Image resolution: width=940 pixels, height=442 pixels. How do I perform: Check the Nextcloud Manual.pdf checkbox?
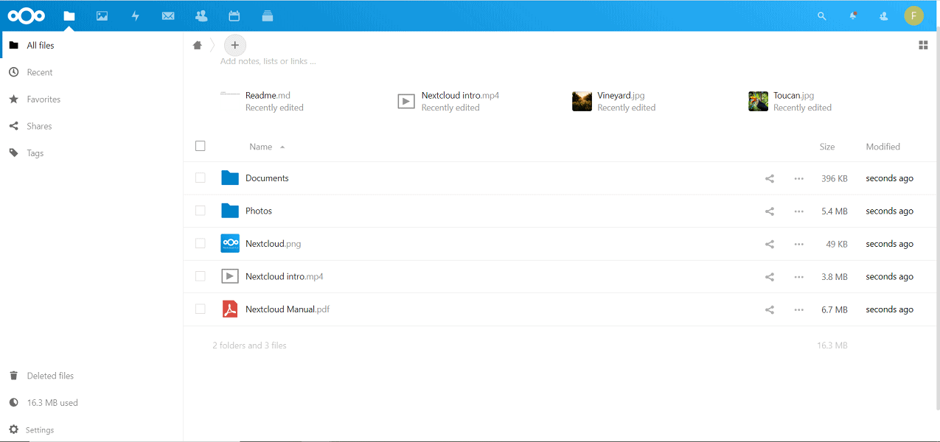[201, 309]
